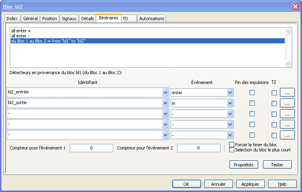Open the Autorisations tab
302x192 pixels.
tap(152, 19)
